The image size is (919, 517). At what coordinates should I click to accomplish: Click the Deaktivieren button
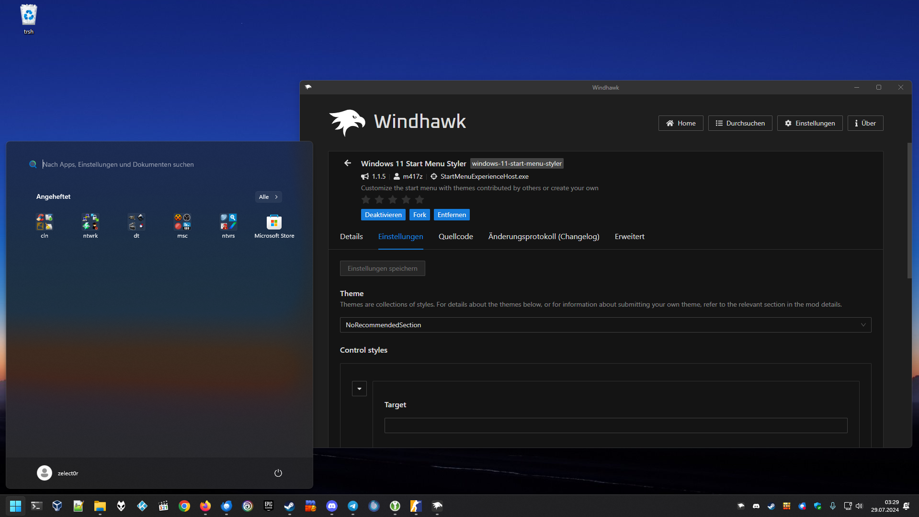coord(383,215)
